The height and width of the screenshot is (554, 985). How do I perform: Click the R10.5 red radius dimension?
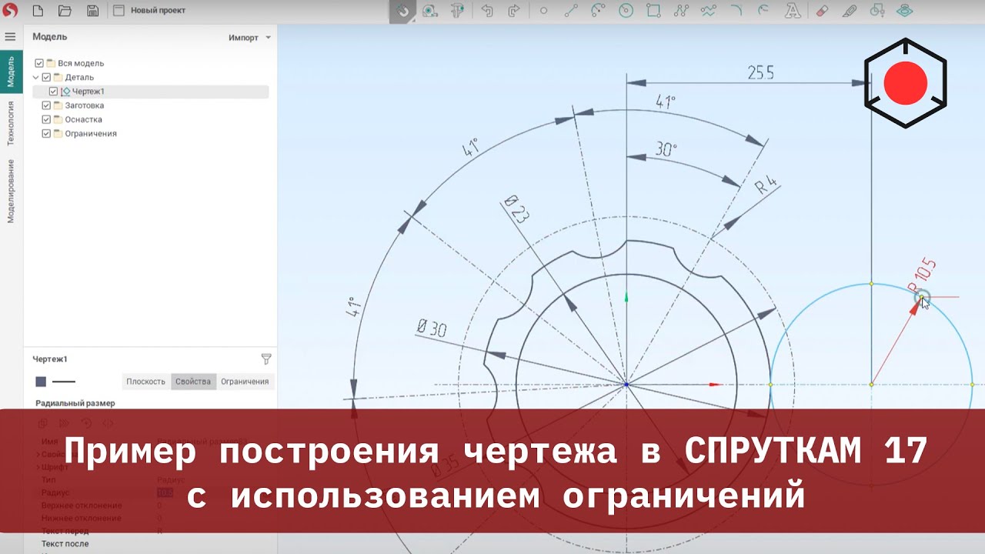[x=923, y=275]
